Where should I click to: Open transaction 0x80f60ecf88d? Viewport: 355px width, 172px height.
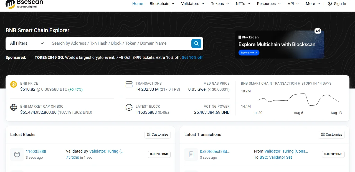click(215, 151)
